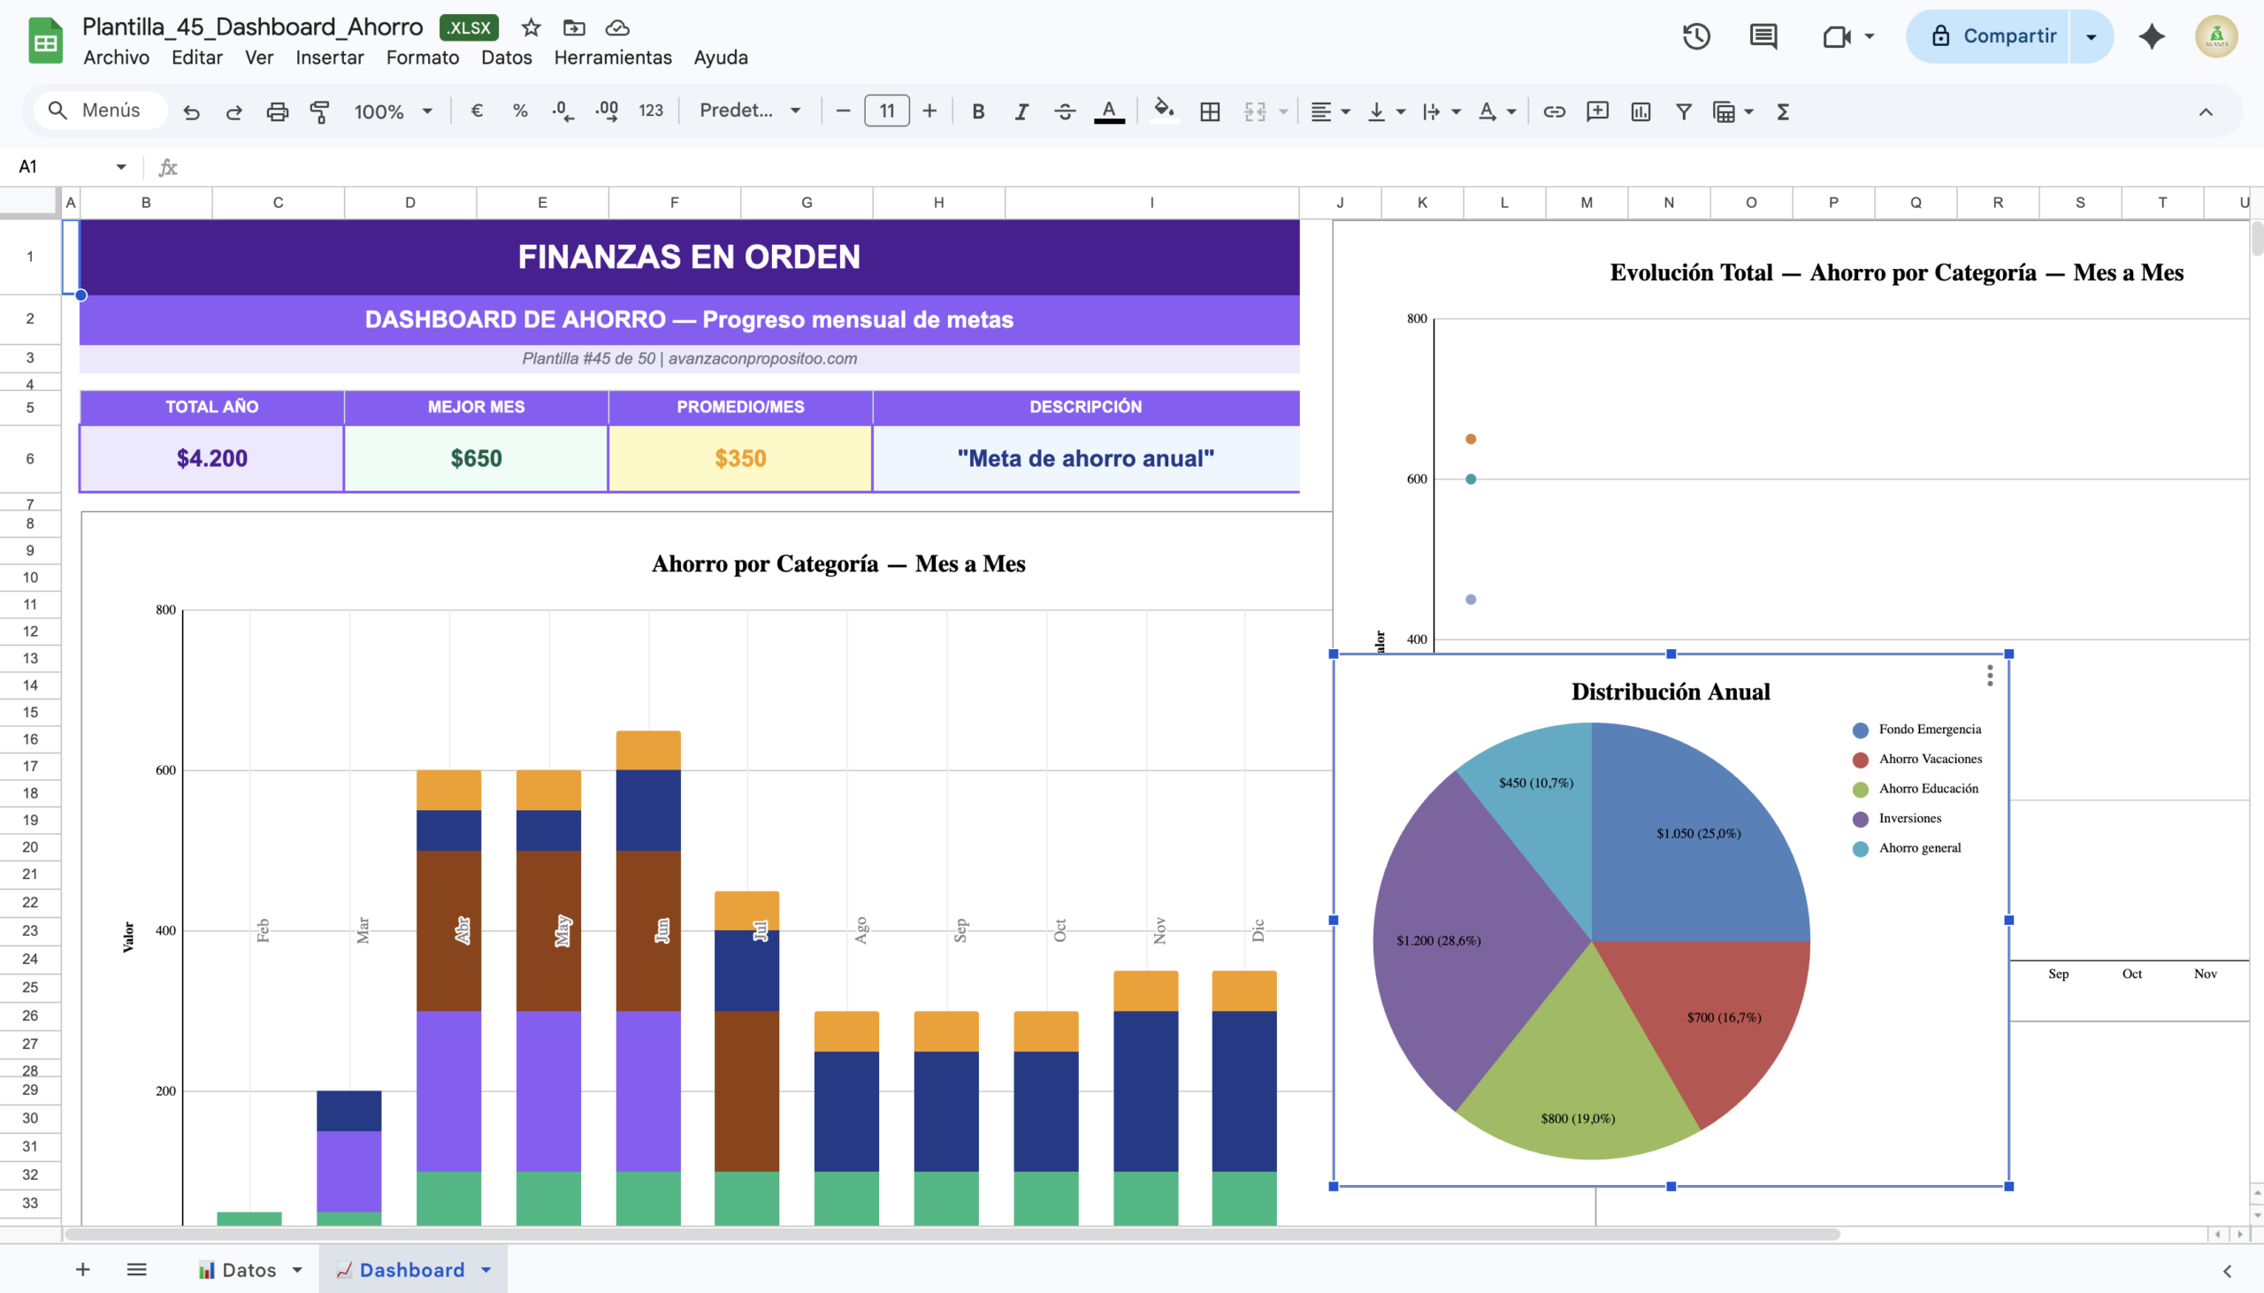Expand the font family Predet... dropdown
The image size is (2264, 1293).
750,111
